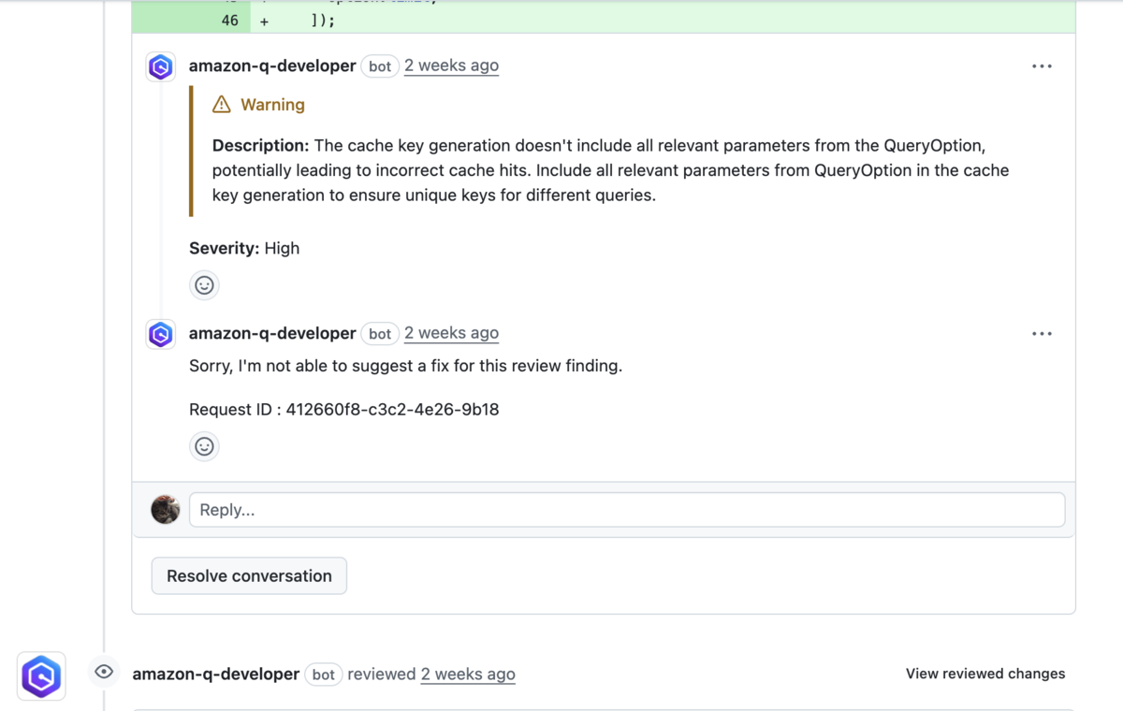This screenshot has height=711, width=1123.
Task: Click the amazon-q-developer bot avatar icon
Action: [x=160, y=66]
